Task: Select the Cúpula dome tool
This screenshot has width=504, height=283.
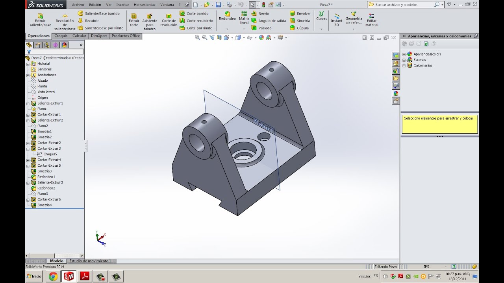Action: (299, 28)
